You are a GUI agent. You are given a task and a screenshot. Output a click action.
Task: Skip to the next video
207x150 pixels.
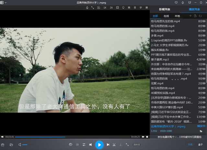[x=108, y=144]
